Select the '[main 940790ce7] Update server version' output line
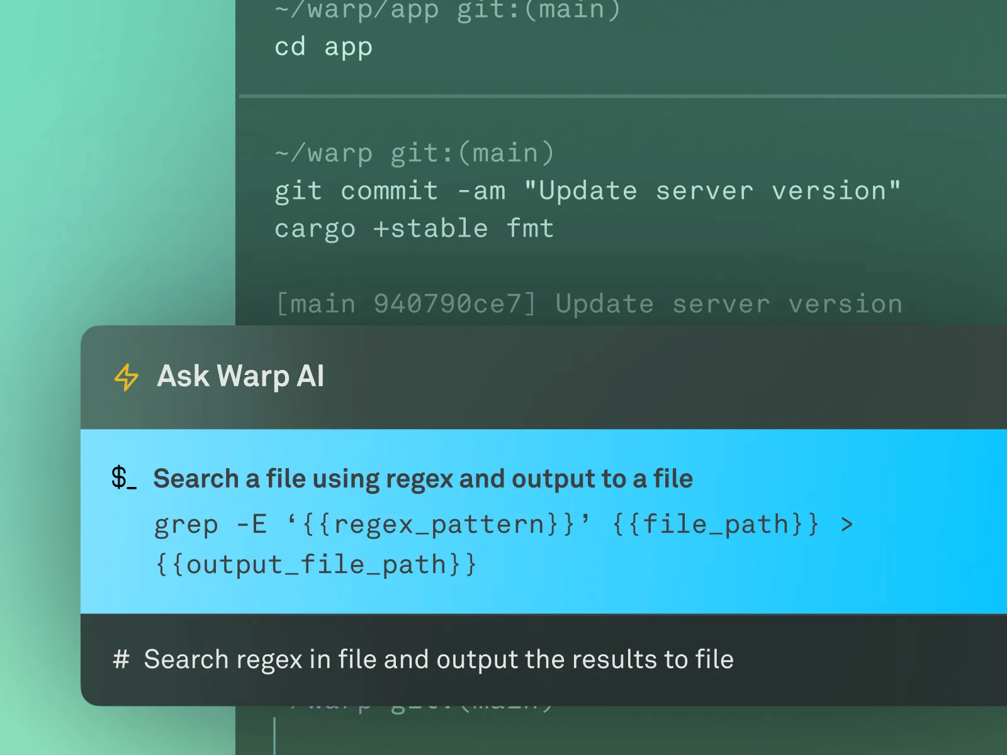1007x755 pixels. coord(588,303)
